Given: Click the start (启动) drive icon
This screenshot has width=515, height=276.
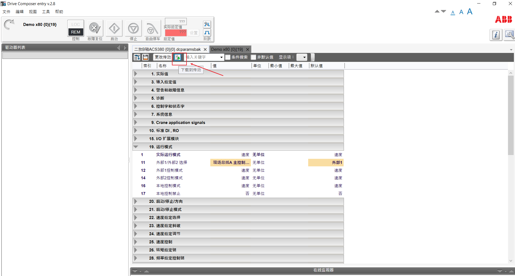Looking at the screenshot, I should point(114,28).
